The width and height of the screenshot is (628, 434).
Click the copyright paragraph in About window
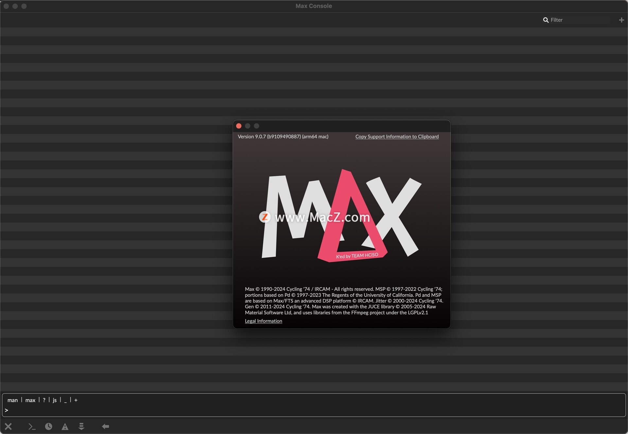point(344,301)
